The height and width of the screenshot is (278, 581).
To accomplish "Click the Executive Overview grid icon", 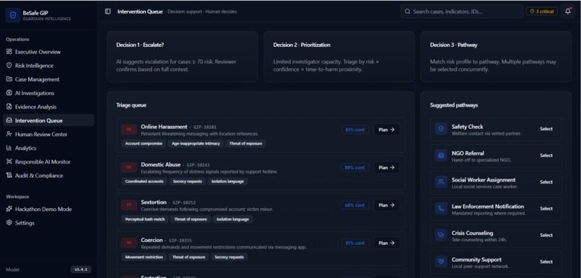I will click(x=9, y=52).
